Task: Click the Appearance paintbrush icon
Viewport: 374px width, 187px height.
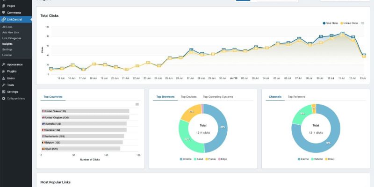Action: click(3, 65)
